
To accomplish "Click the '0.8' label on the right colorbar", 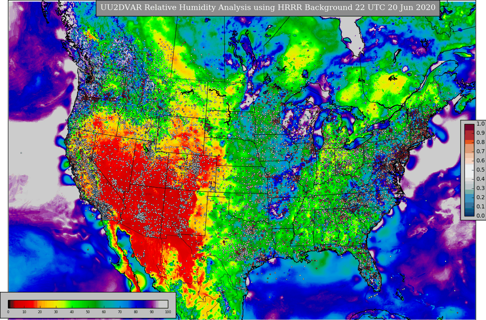I will (x=480, y=142).
